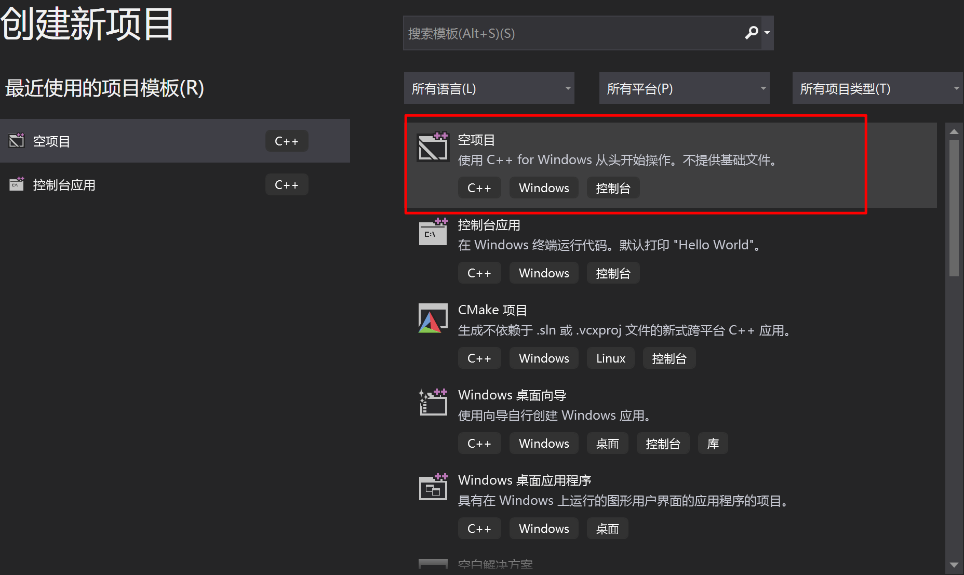This screenshot has height=575, width=964.
Task: Click the 空项目 icon in recent templates
Action: click(x=16, y=140)
